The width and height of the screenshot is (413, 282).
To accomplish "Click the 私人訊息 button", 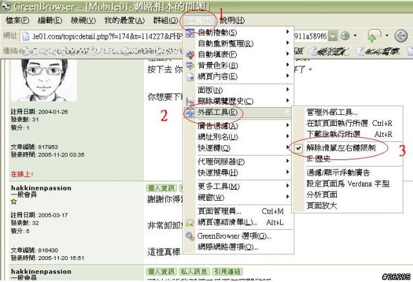I will point(194,271).
